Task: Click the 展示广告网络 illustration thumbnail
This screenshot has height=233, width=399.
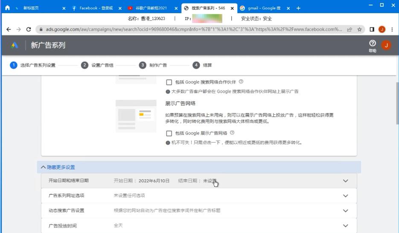Action: (136, 116)
